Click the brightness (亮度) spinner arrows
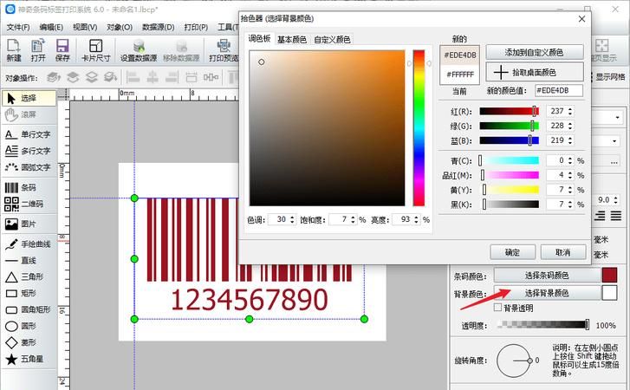Viewport: 630px width, 390px height. point(416,220)
